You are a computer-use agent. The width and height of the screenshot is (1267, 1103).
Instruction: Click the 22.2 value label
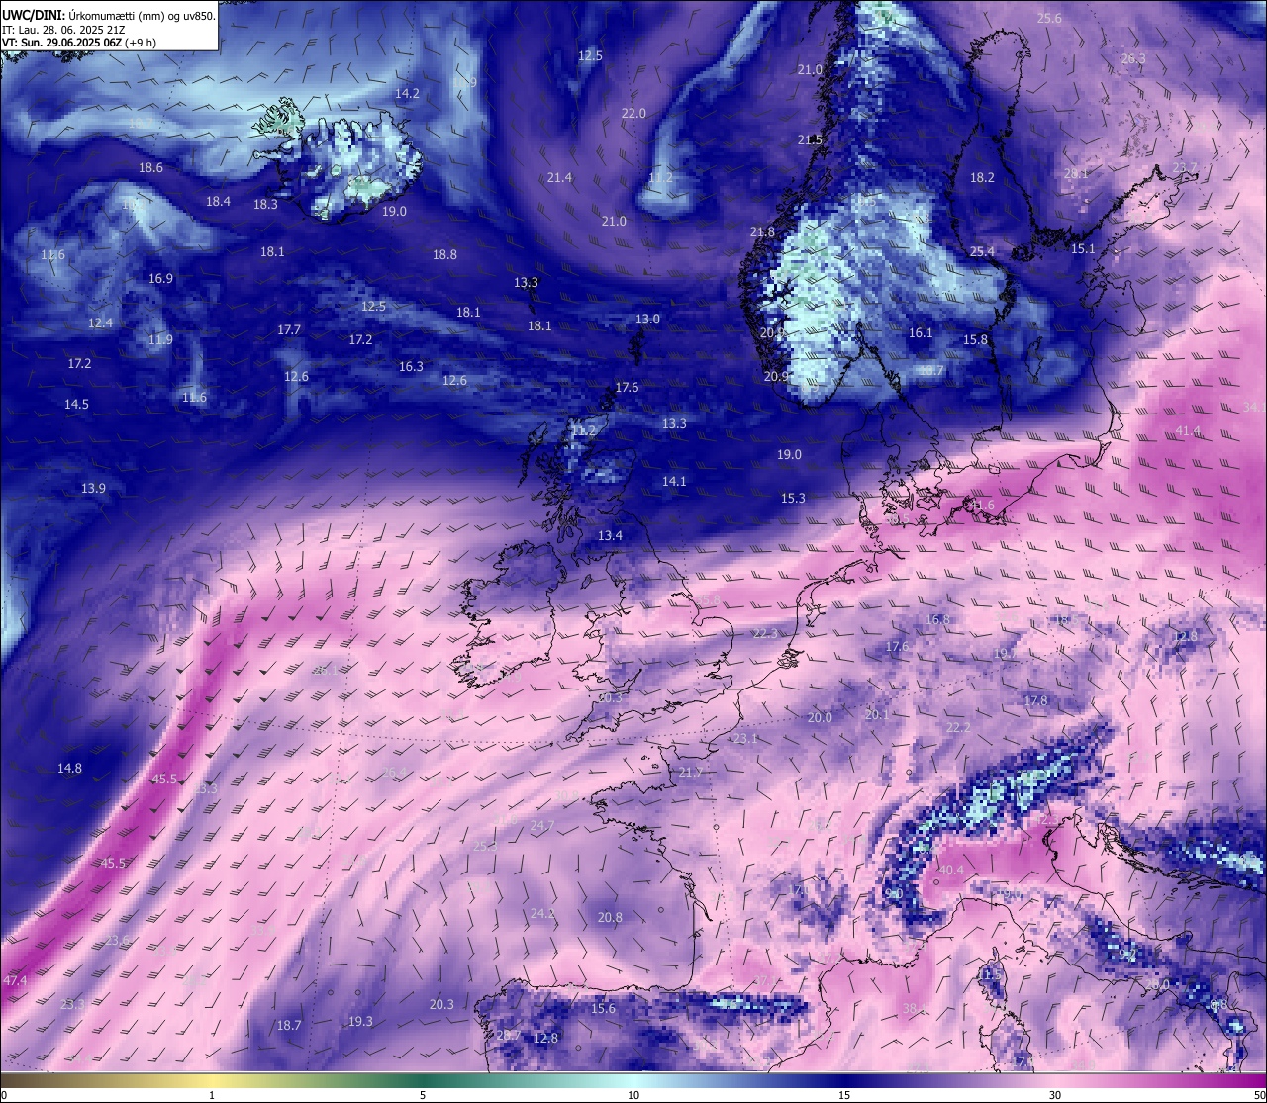point(958,728)
